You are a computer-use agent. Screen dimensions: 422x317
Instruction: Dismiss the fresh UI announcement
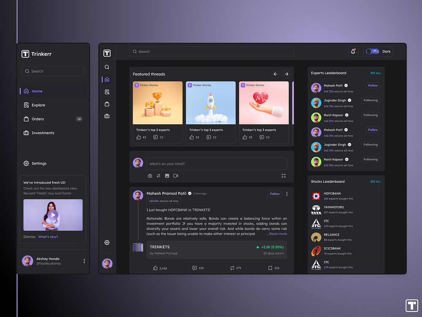point(30,237)
